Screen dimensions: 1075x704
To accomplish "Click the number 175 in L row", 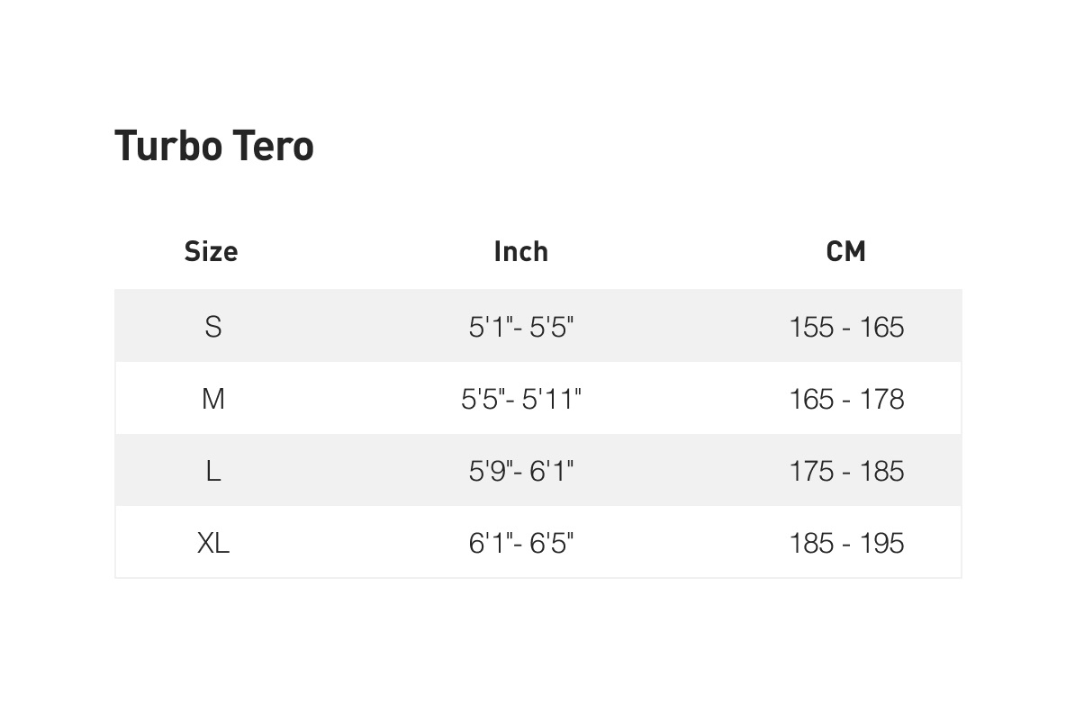I will pos(812,471).
